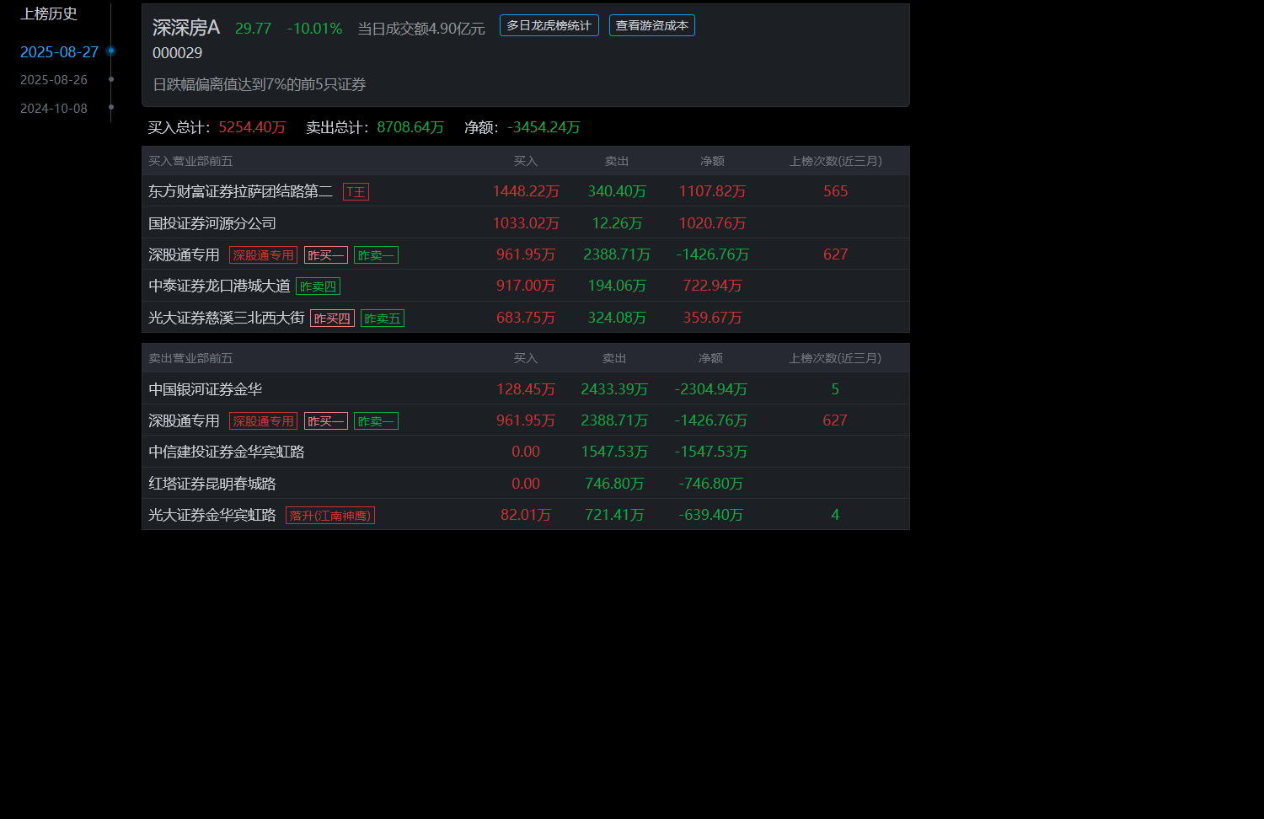Click the buy total 5254.40万

pos(252,127)
